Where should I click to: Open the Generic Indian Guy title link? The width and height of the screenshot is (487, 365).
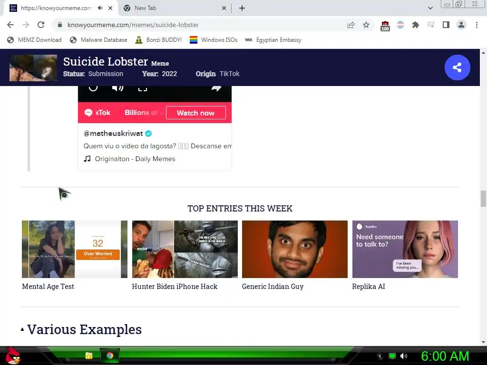(x=273, y=287)
